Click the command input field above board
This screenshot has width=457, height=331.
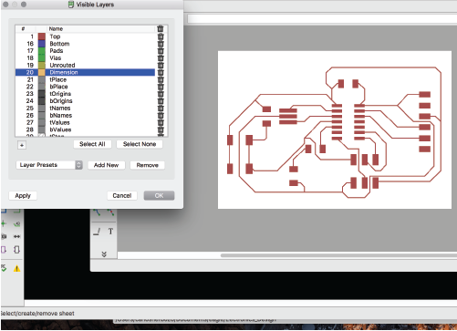(322, 18)
